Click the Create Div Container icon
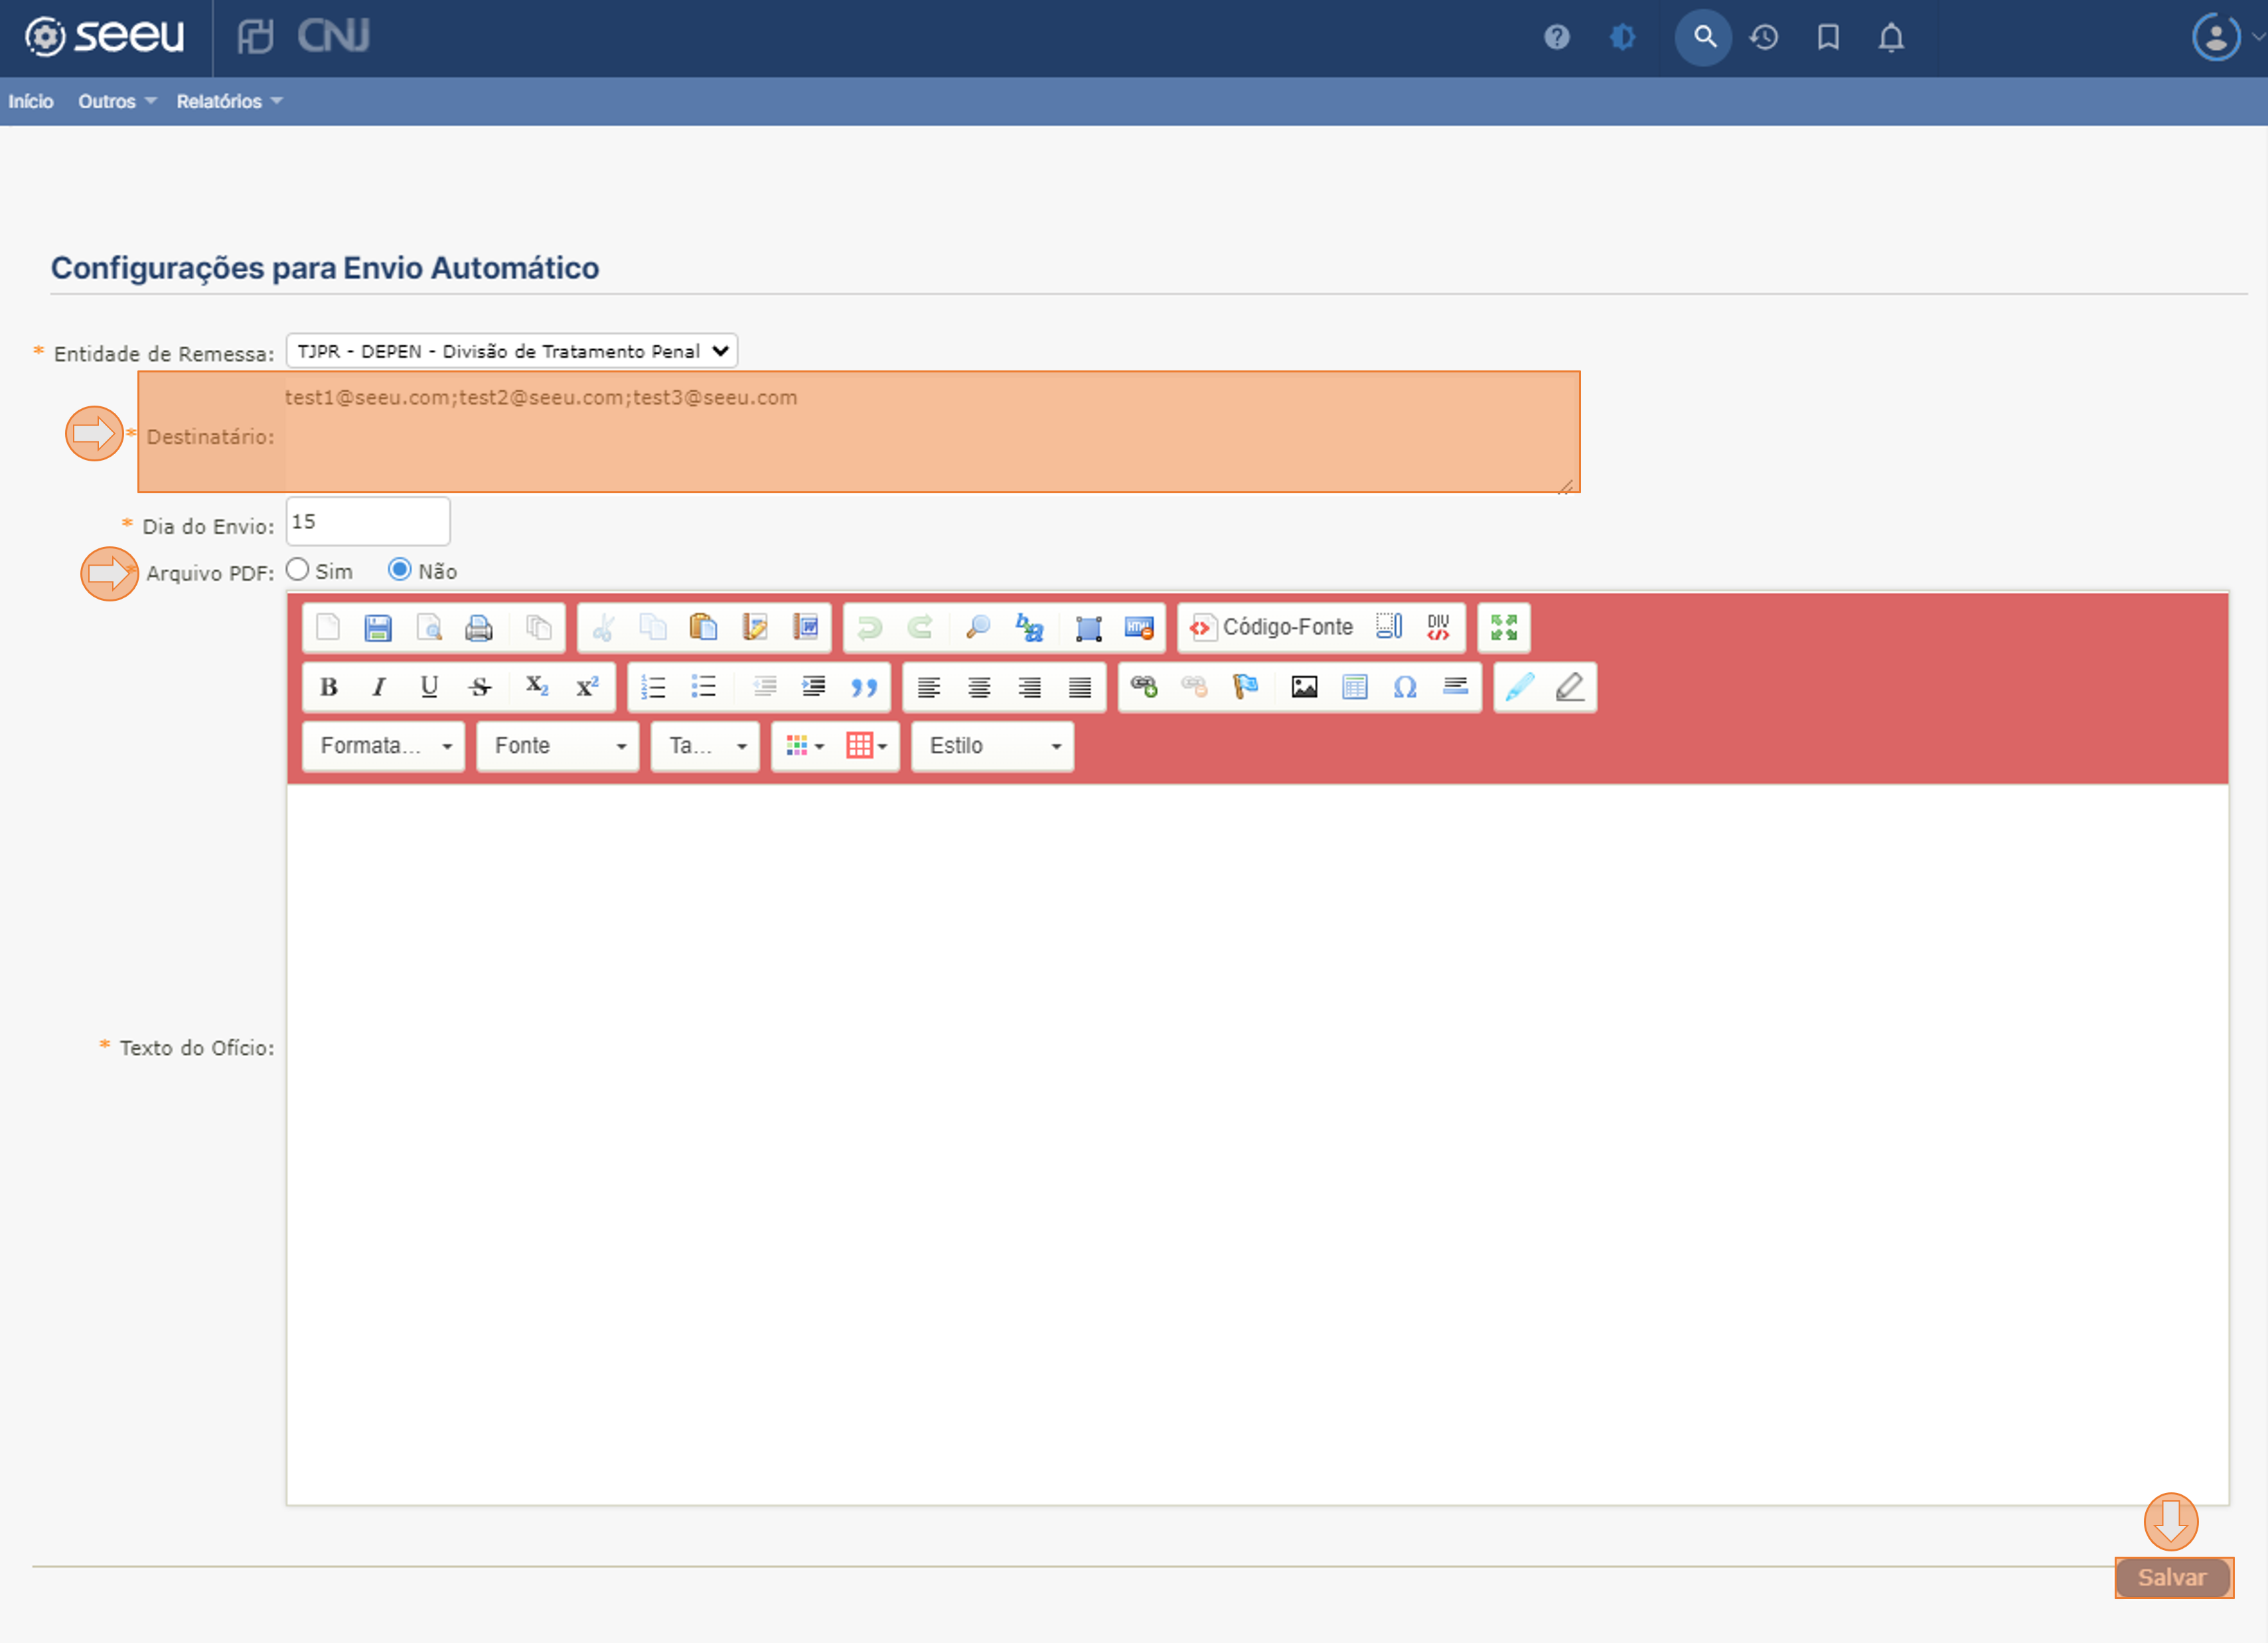This screenshot has width=2268, height=1643. pyautogui.click(x=1438, y=627)
